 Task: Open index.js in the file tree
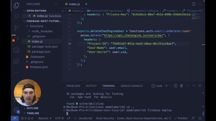point(37,41)
